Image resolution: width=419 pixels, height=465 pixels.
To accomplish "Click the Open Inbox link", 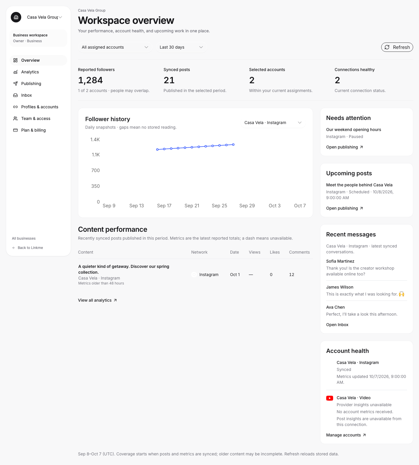I will (x=337, y=325).
